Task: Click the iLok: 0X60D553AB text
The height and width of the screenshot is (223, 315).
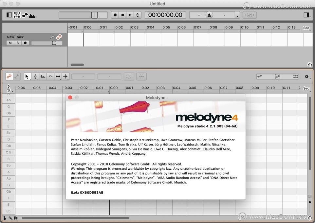Action: point(87,193)
